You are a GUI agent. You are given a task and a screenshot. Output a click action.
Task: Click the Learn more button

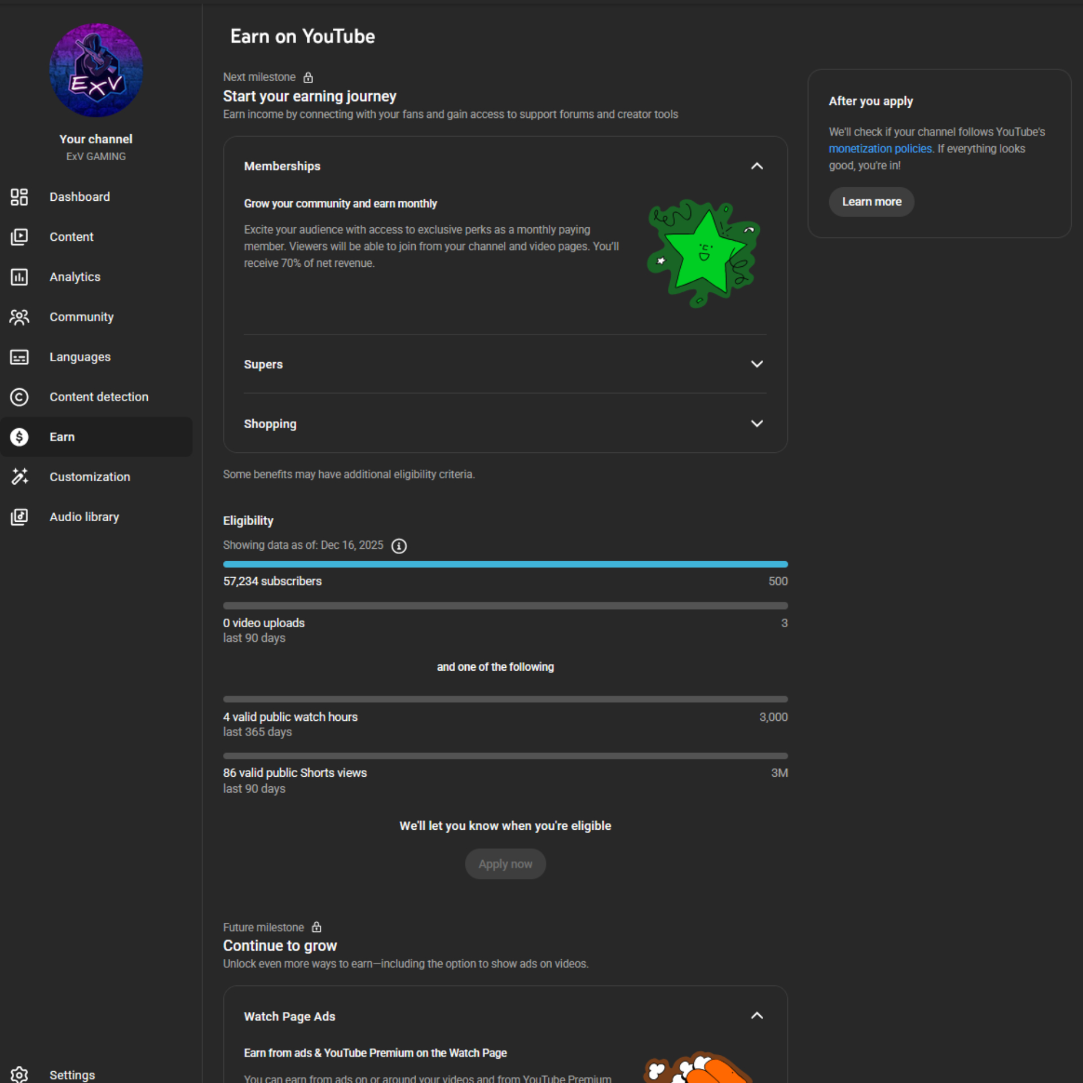point(871,202)
